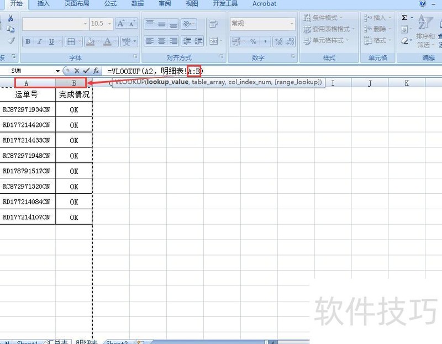Open the font color swatch
442x344 pixels.
coord(107,41)
